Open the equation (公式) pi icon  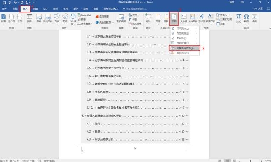(239, 18)
